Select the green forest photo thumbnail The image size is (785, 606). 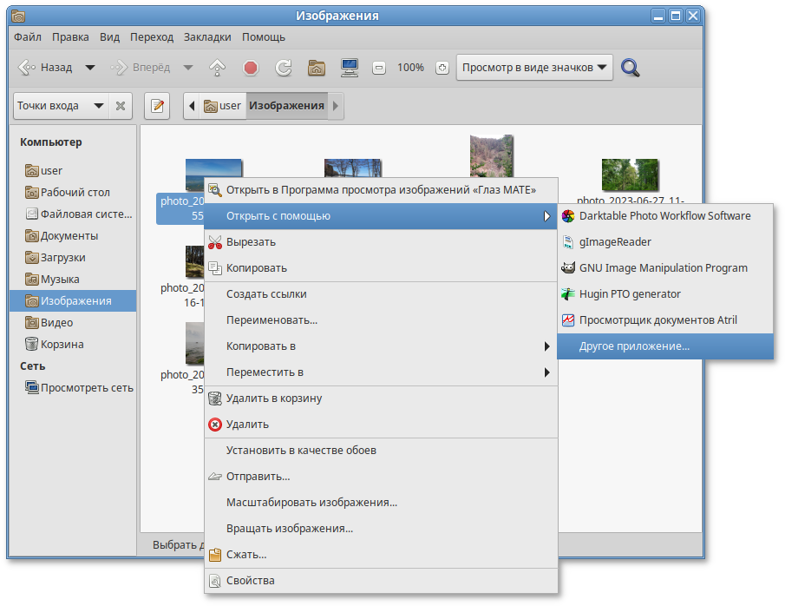coord(629,176)
